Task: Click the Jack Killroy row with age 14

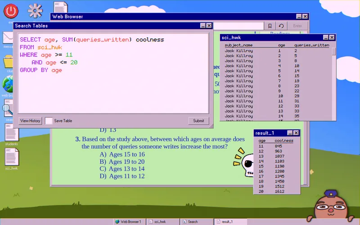Action: coord(277,116)
